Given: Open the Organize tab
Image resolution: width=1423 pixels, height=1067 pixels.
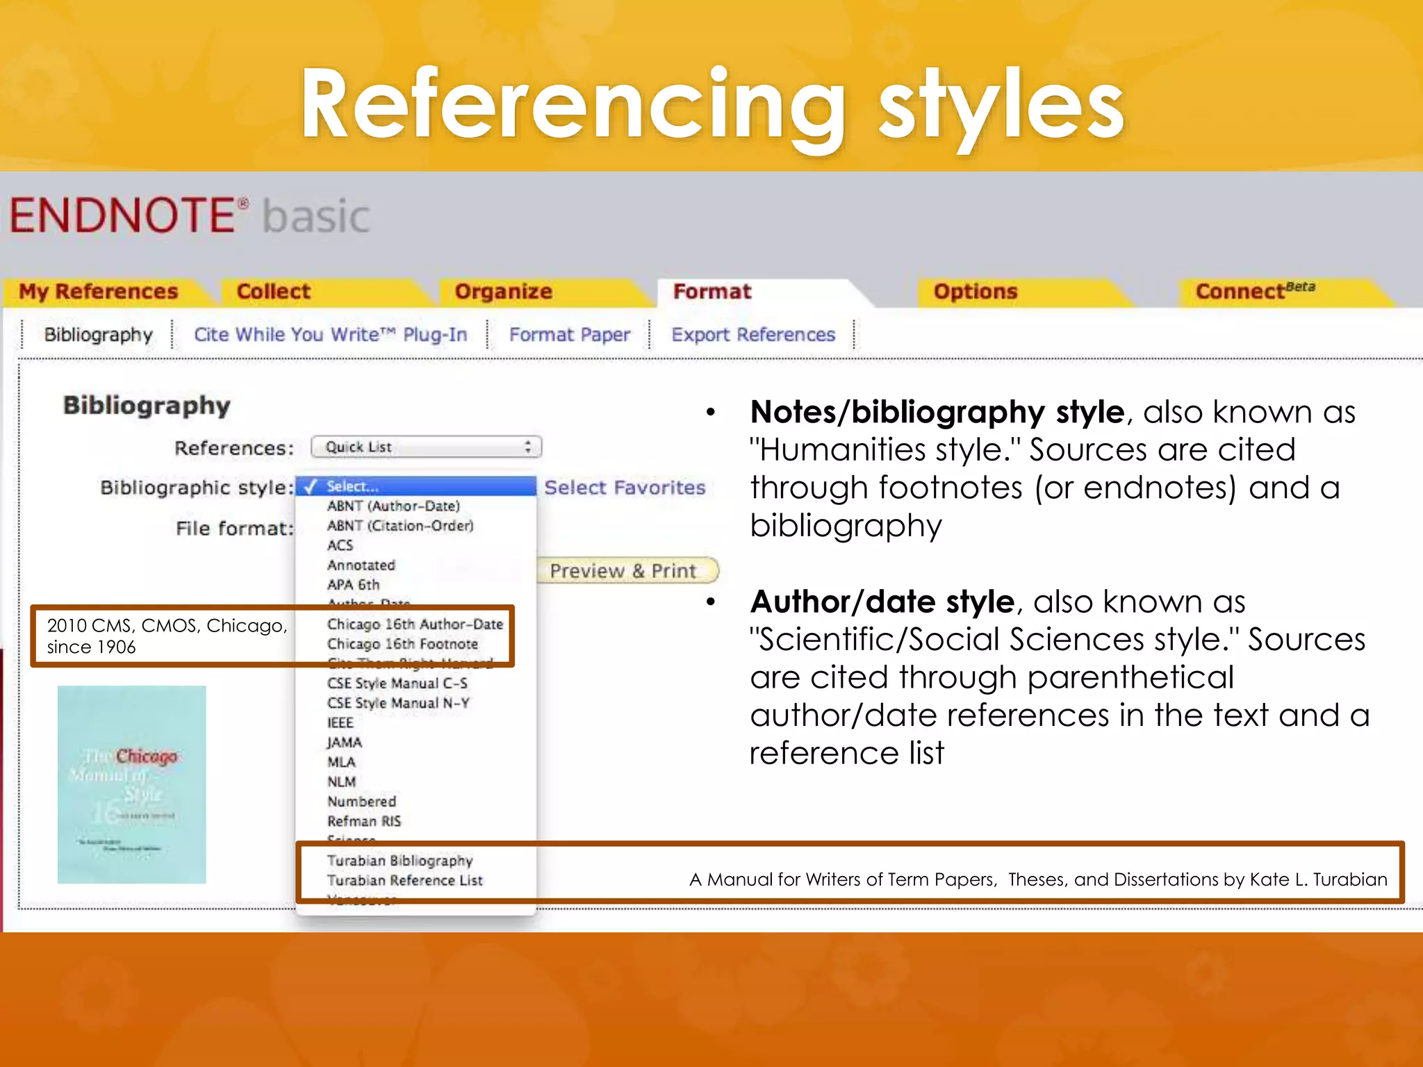Looking at the screenshot, I should [504, 292].
